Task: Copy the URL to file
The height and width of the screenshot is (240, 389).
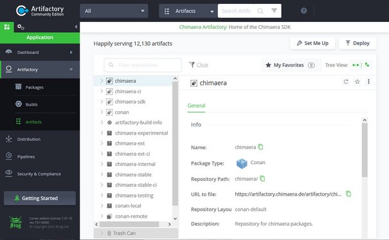Action: [348, 194]
